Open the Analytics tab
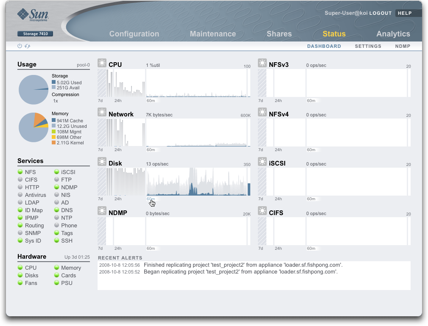Image resolution: width=428 pixels, height=326 pixels. [x=393, y=34]
